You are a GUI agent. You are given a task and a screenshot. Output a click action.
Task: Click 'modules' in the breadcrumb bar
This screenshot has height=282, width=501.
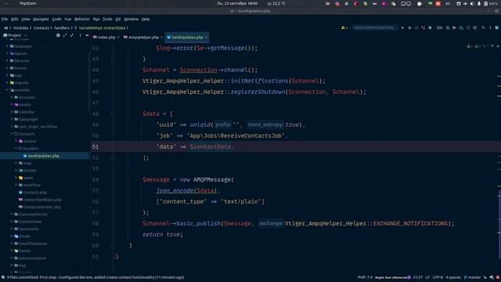(21, 28)
